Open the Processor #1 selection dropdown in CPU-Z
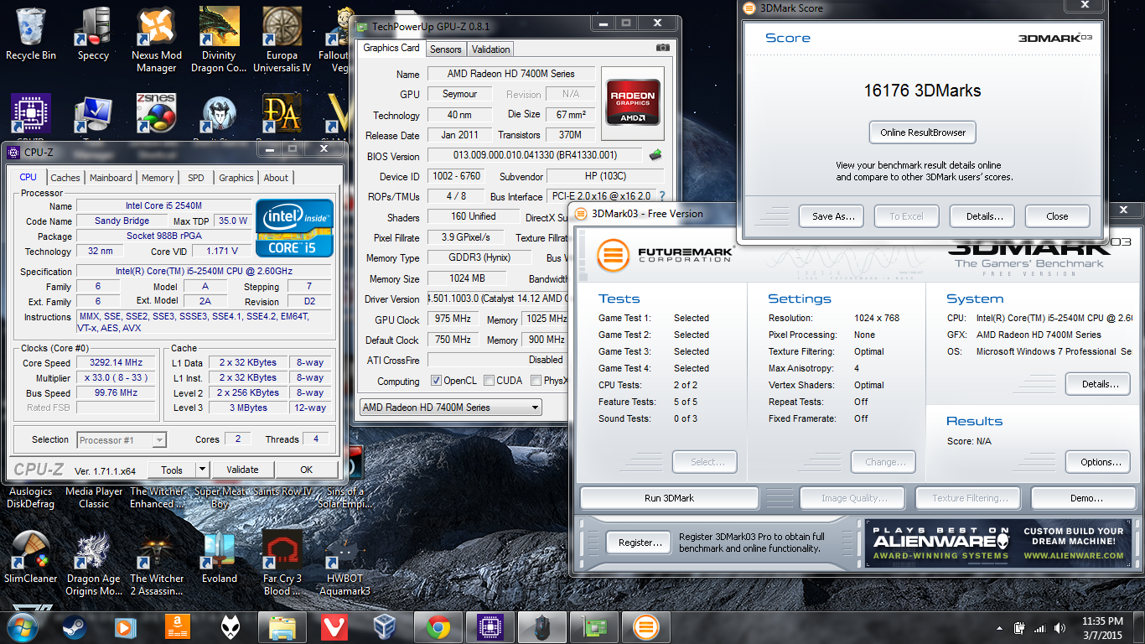Viewport: 1145px width, 644px height. click(x=122, y=440)
